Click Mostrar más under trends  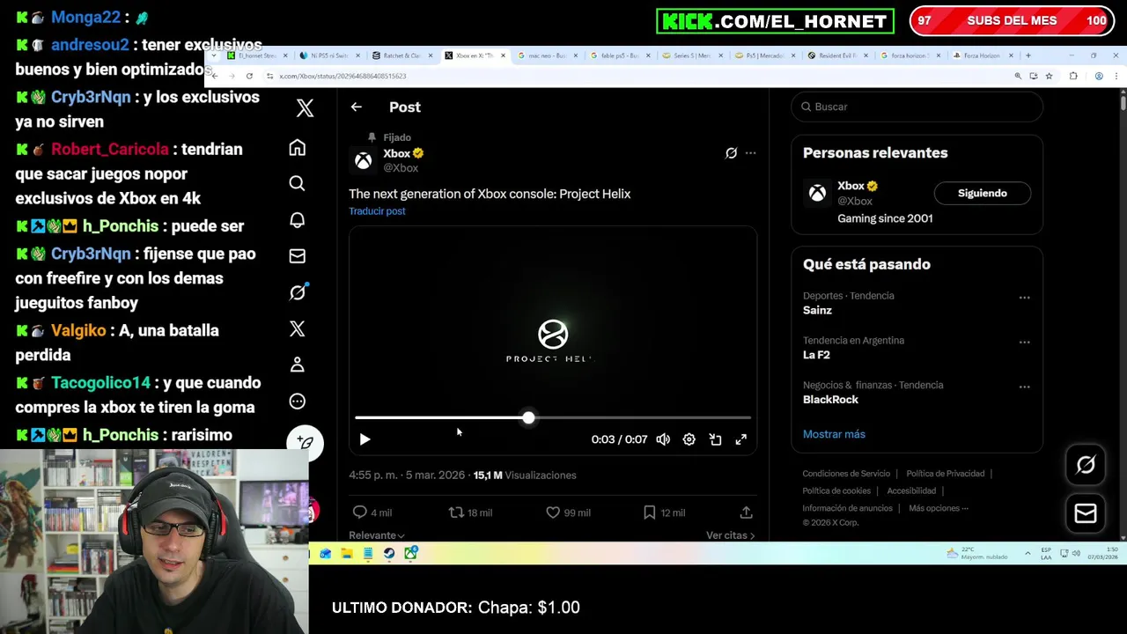(834, 434)
